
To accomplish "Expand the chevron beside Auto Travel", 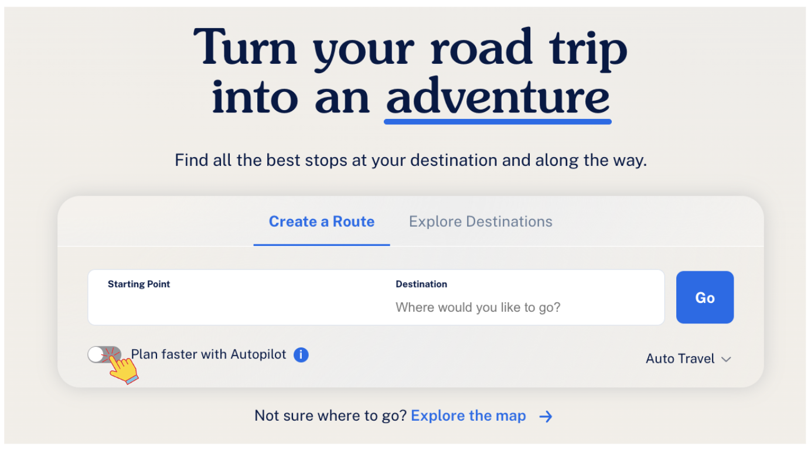I will point(727,359).
